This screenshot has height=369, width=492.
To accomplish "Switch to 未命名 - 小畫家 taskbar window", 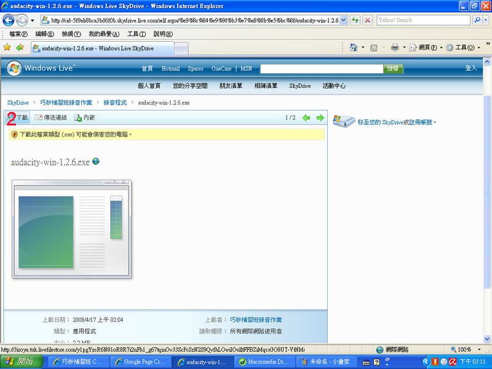I will coord(327,362).
